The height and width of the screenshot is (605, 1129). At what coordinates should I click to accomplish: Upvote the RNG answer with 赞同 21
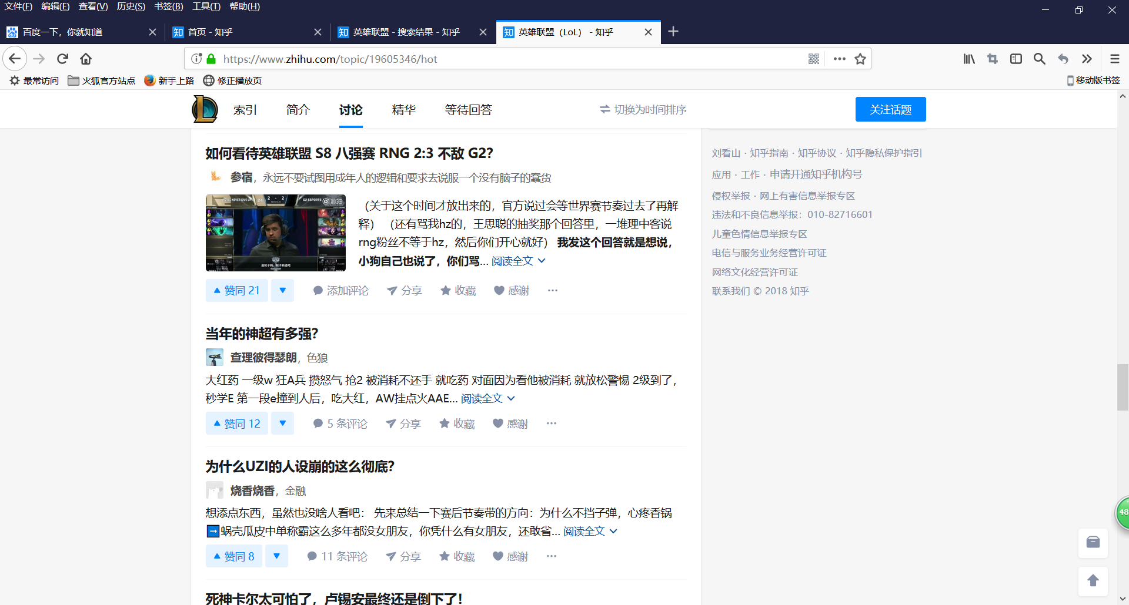pyautogui.click(x=237, y=290)
